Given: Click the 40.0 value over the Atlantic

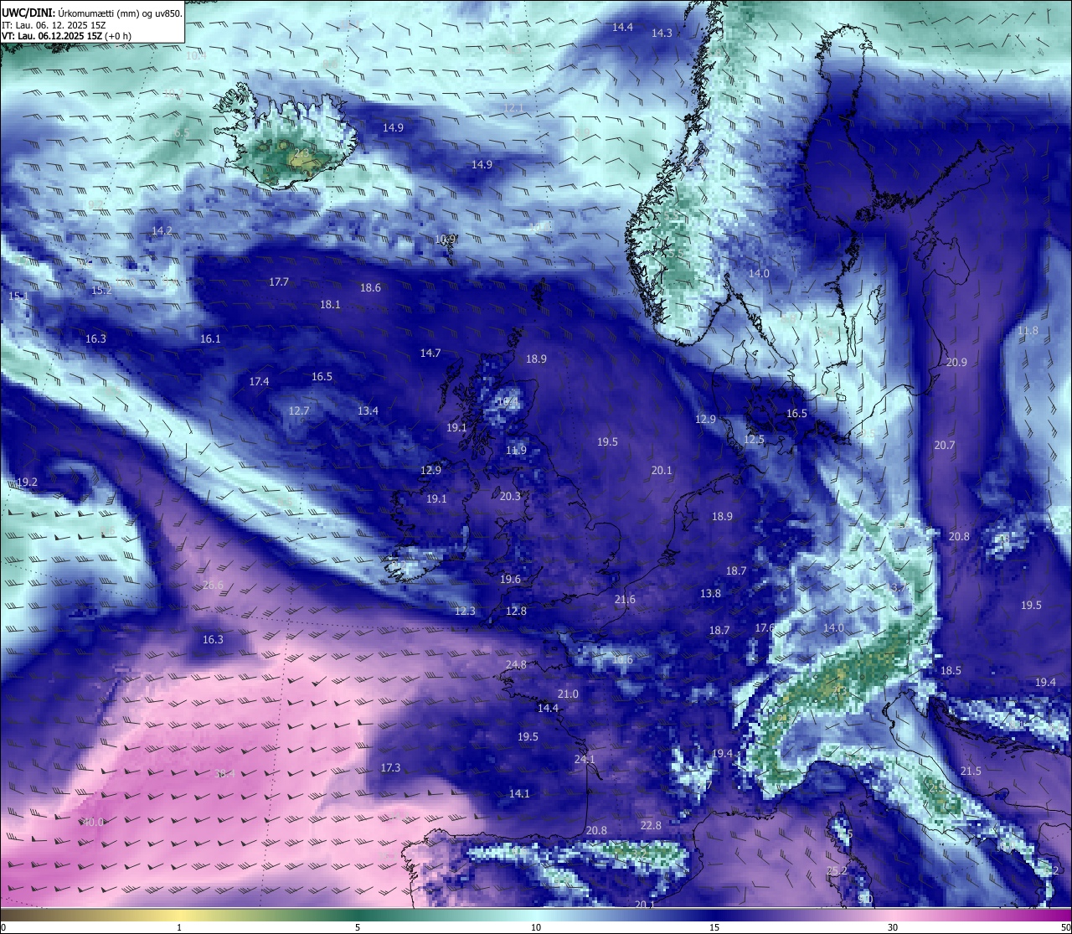Looking at the screenshot, I should (93, 822).
